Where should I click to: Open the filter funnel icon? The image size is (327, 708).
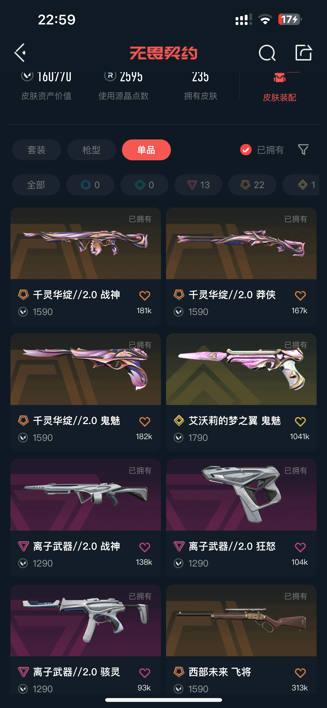(x=303, y=150)
